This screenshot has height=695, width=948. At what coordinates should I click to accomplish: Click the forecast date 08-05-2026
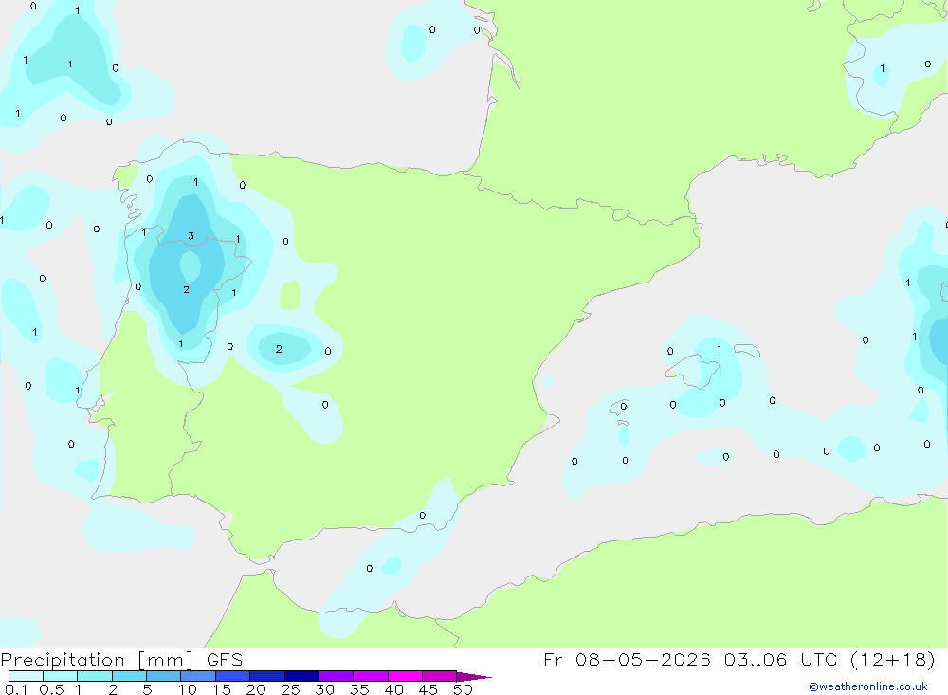pyautogui.click(x=643, y=660)
